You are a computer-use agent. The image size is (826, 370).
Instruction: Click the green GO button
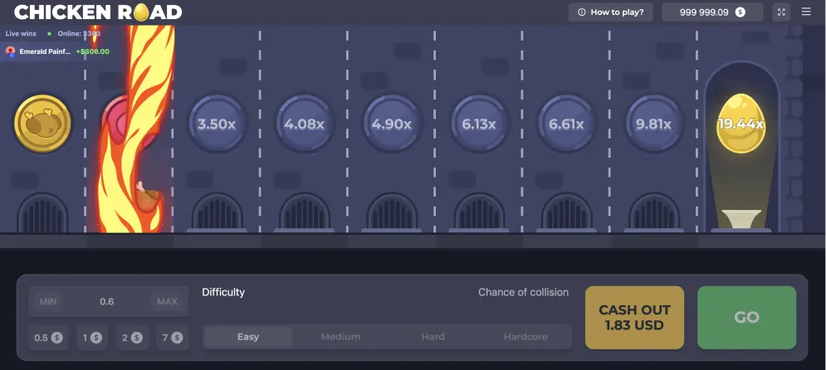pos(746,318)
